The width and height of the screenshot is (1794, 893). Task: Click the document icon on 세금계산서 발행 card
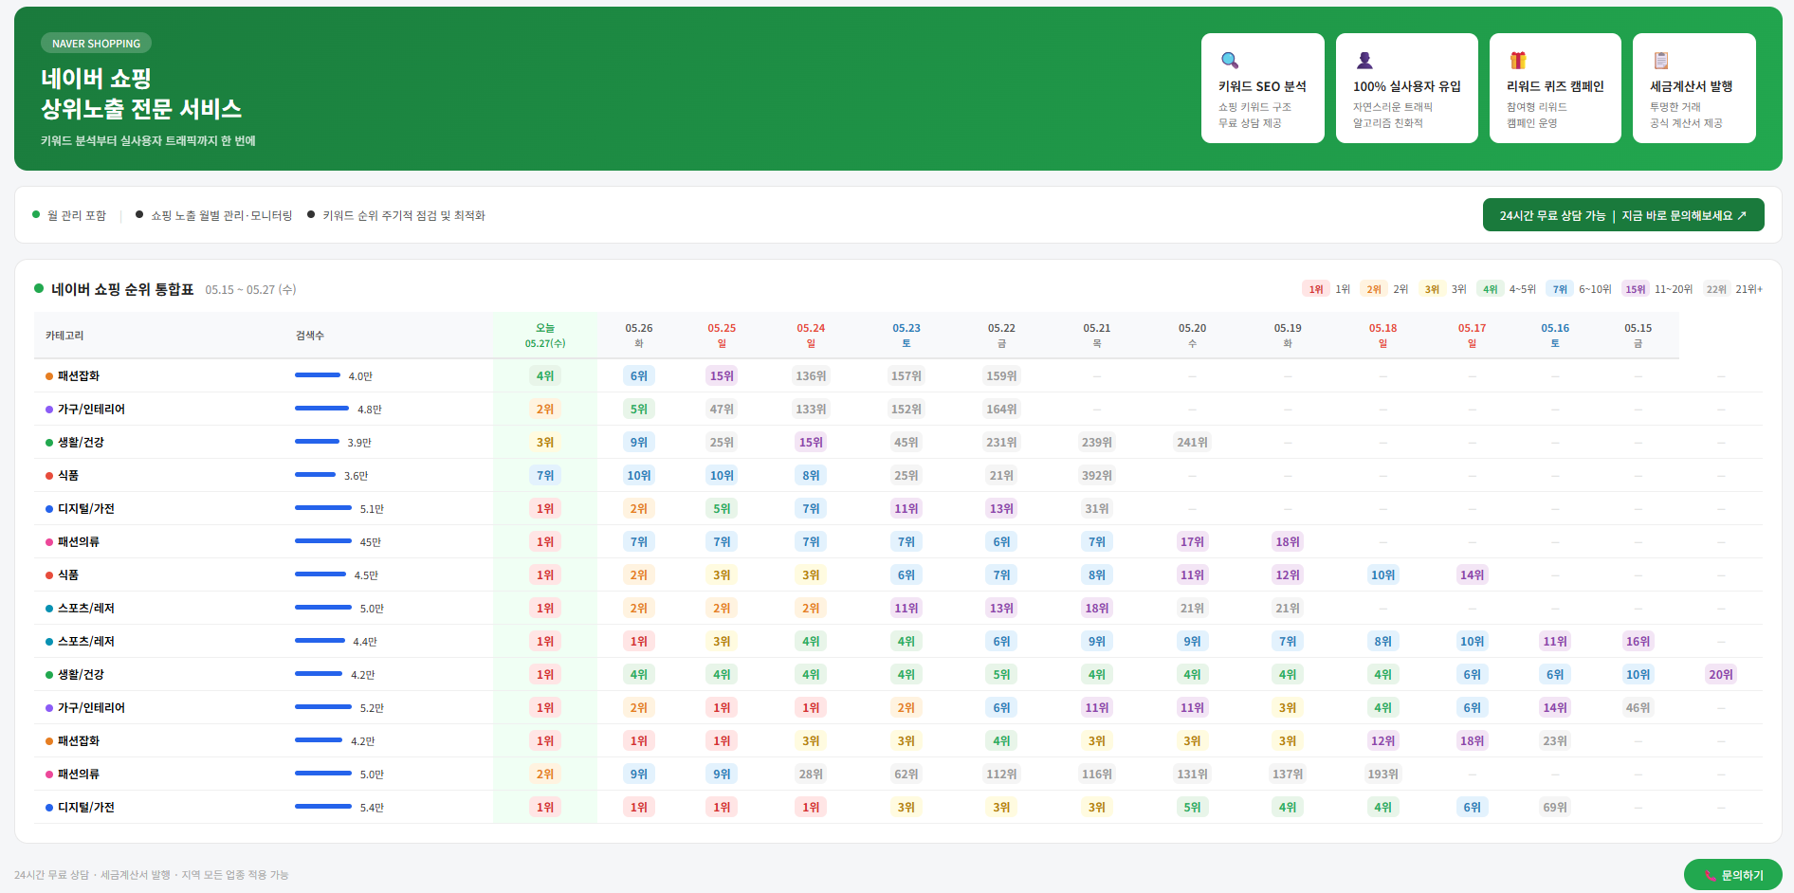point(1661,61)
